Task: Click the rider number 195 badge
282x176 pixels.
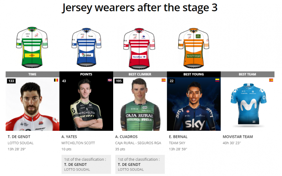Action: [x=119, y=81]
